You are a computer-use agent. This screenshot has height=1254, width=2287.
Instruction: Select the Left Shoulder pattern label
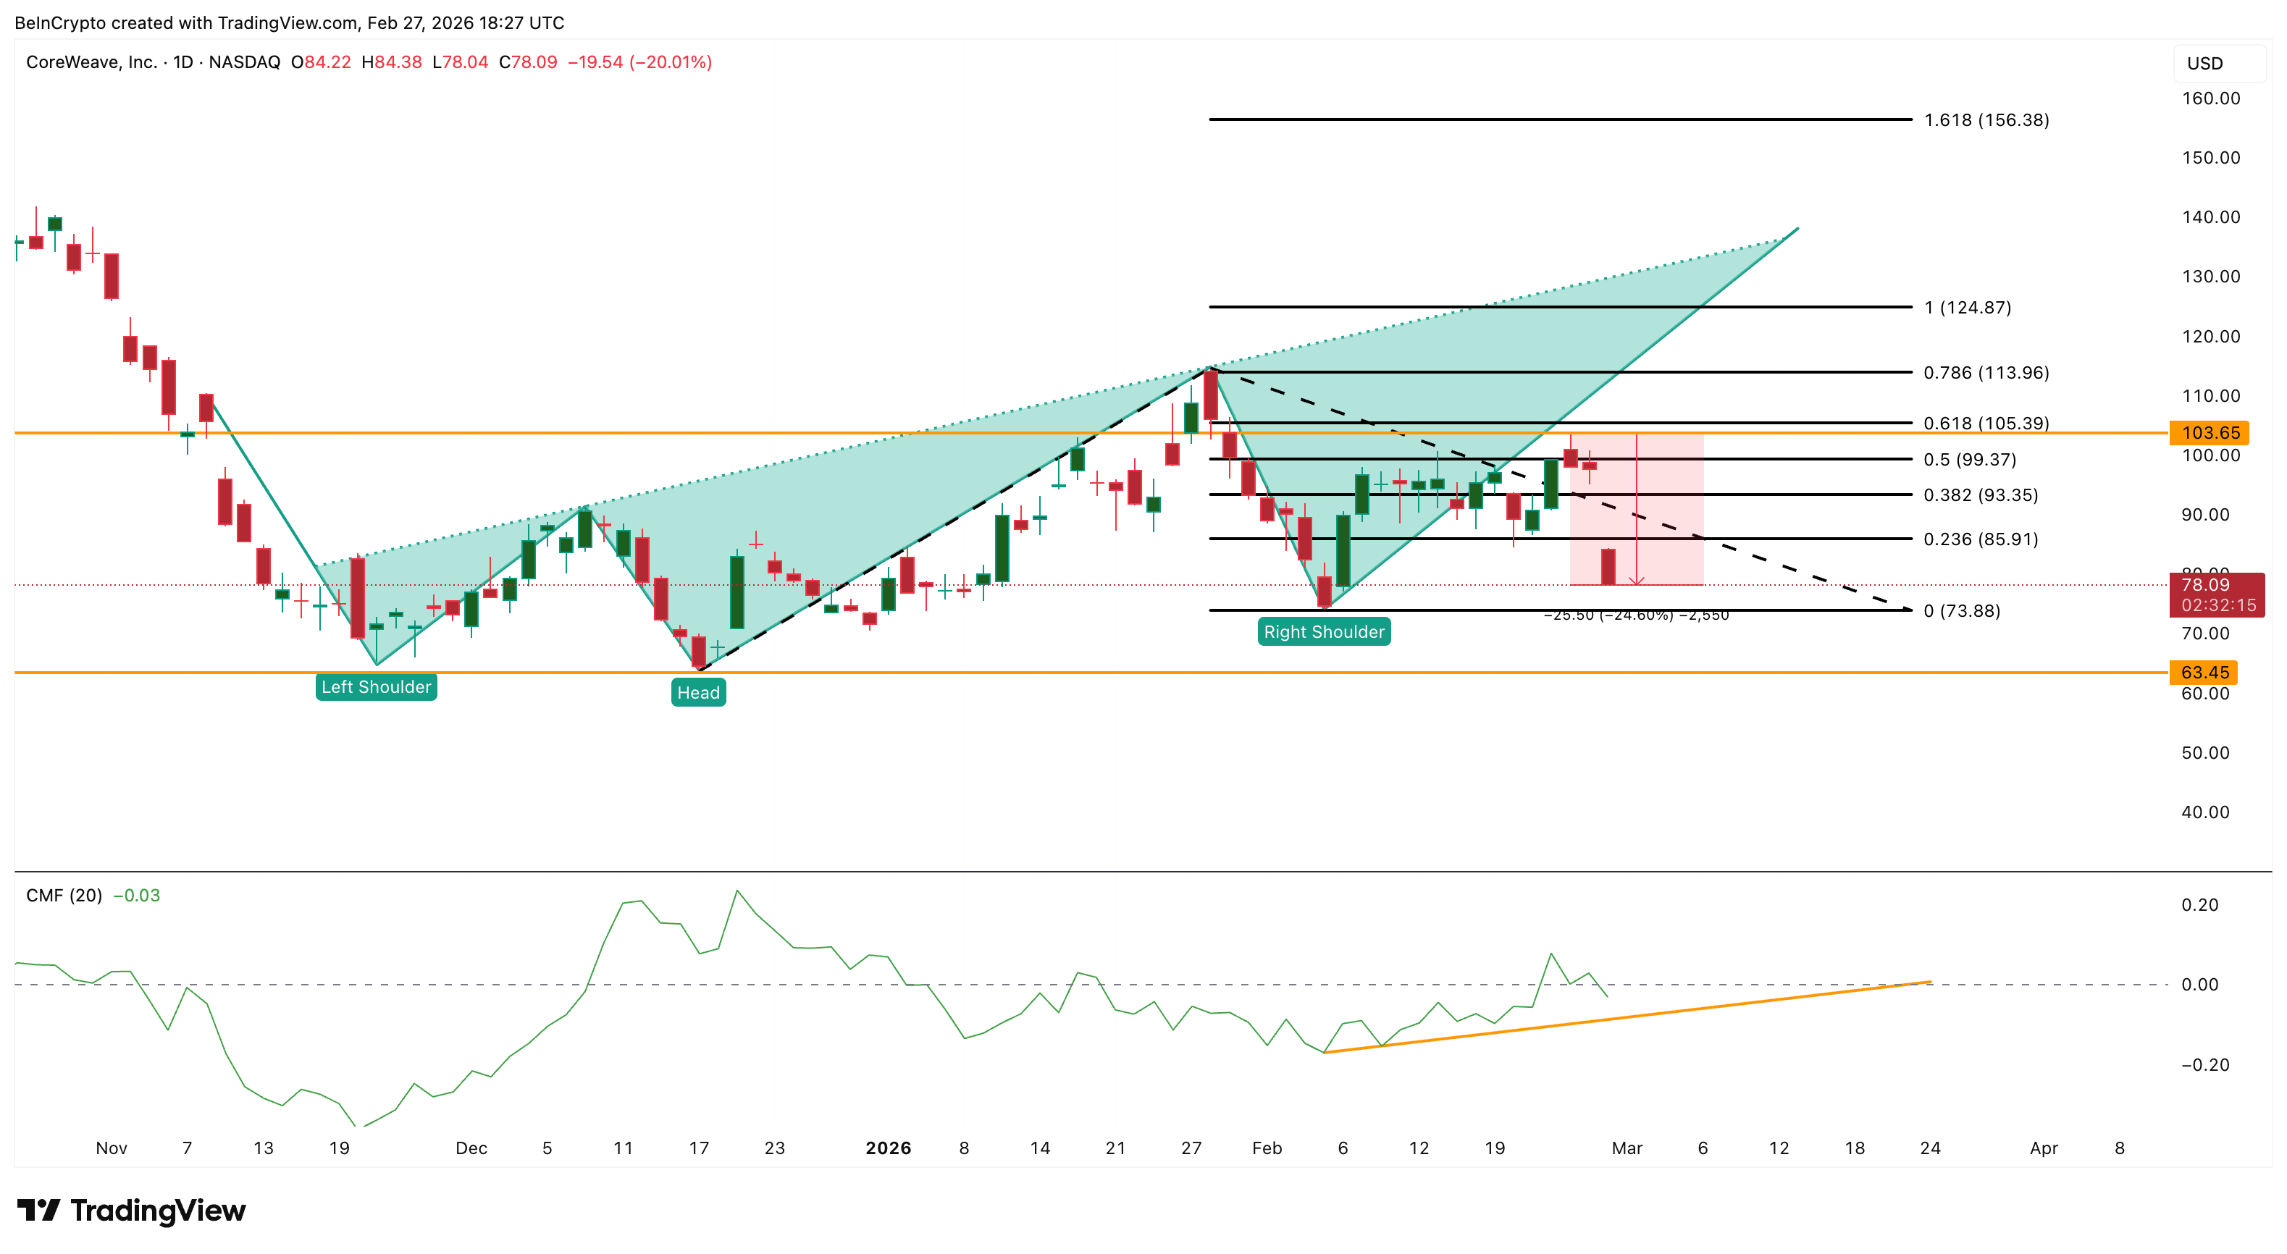(377, 686)
